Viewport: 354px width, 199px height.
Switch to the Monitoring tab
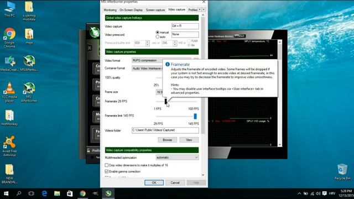(110, 10)
